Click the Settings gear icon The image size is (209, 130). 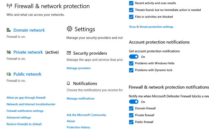(70, 29)
